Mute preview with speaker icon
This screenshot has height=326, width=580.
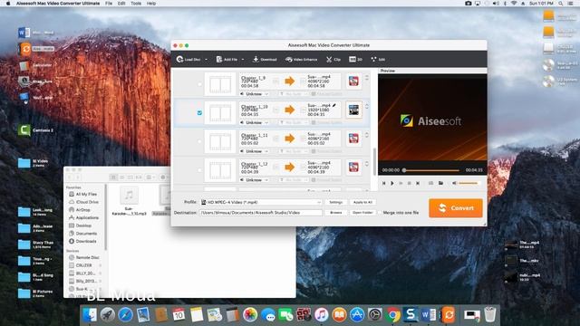[454, 183]
